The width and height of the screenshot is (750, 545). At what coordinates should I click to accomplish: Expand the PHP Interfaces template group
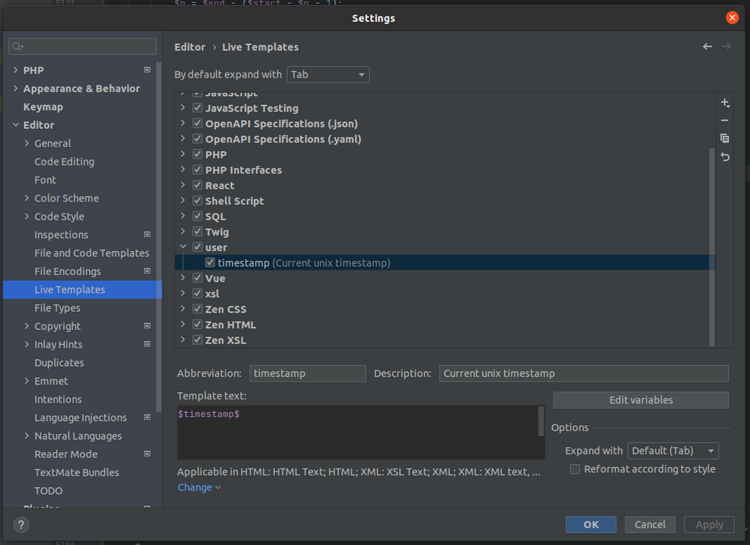tap(183, 169)
